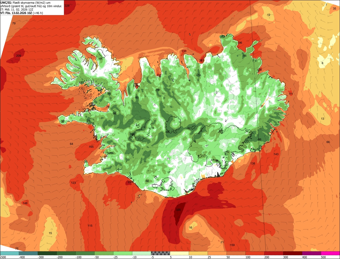Select the checkered swatch between -5 and 5
This screenshot has width=340, height=259.
[160, 253]
